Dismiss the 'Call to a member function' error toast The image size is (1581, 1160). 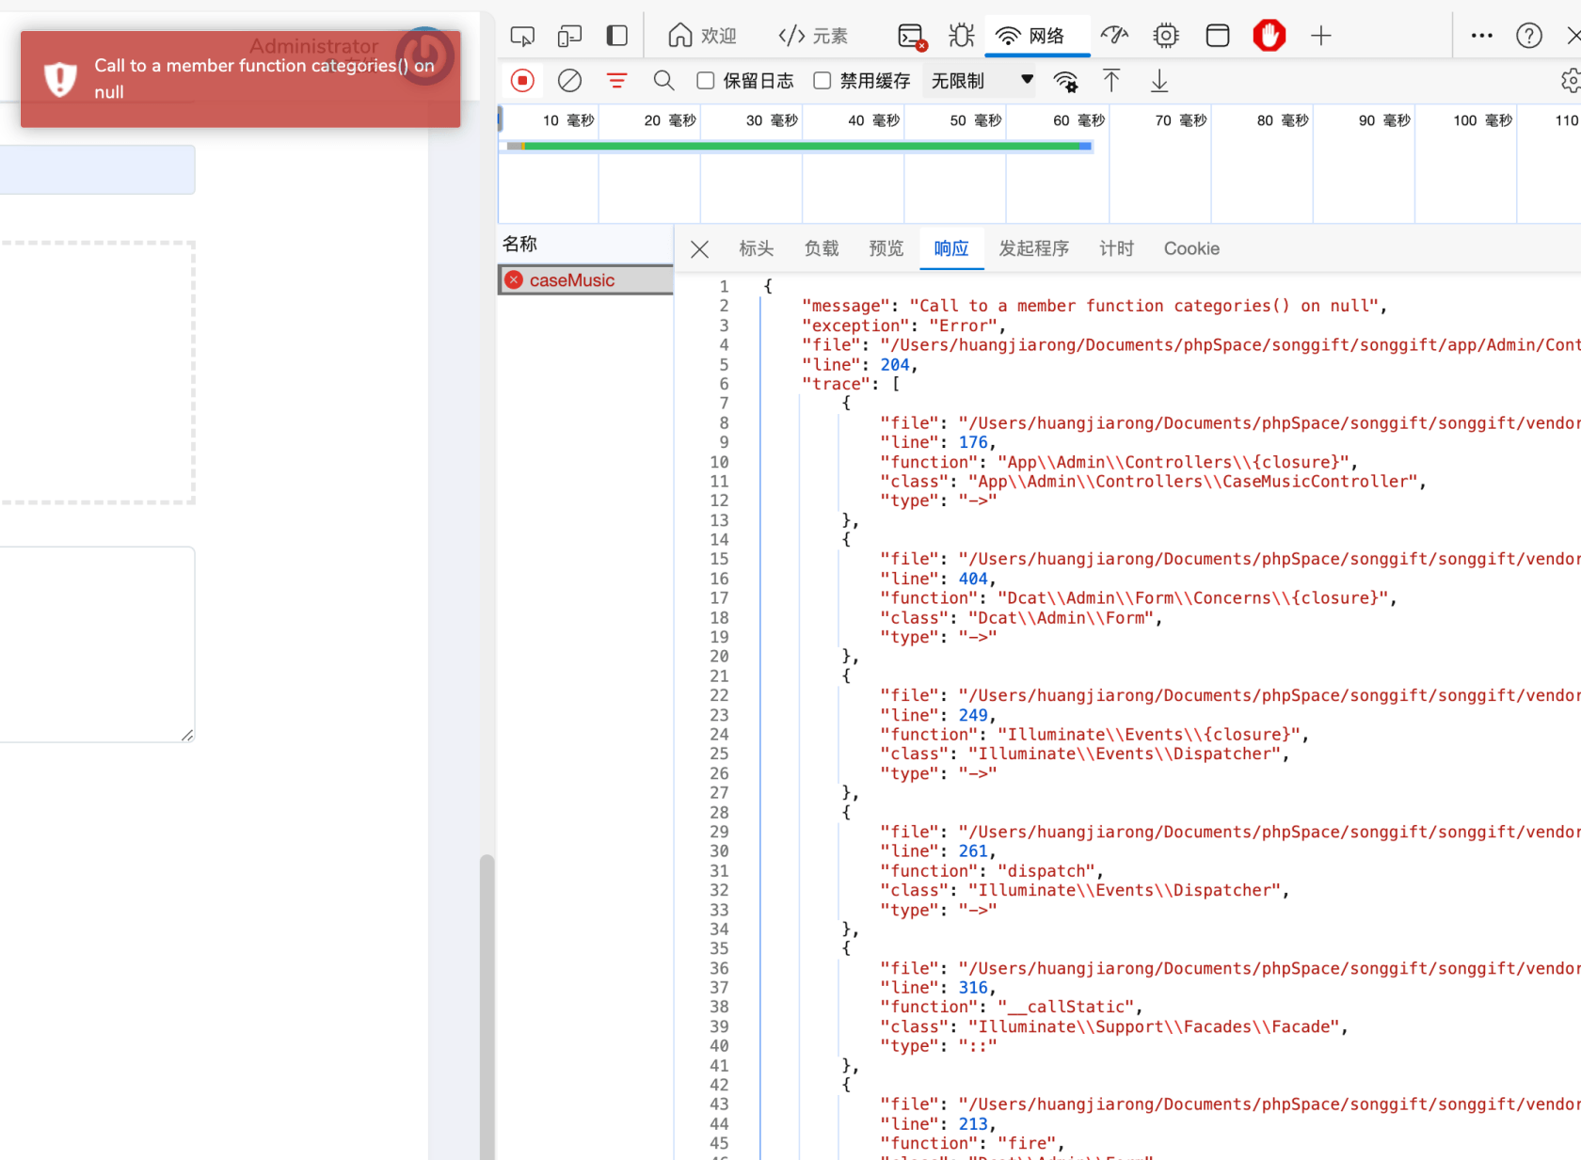241,79
